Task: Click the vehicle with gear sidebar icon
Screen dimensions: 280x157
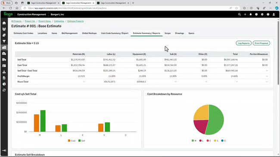Action: pyautogui.click(x=4, y=54)
